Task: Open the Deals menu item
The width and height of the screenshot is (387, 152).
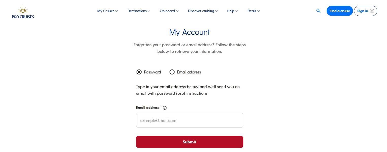Action: [x=254, y=11]
